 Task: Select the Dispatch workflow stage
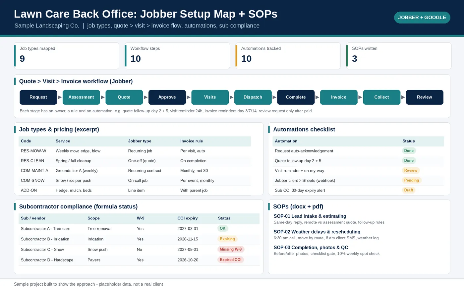[253, 97]
